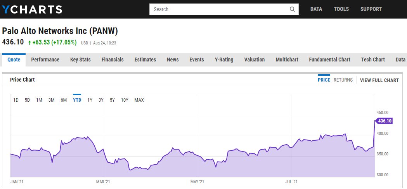Image resolution: width=407 pixels, height=189 pixels.
Task: Click the green up-arrow price indicator
Action: click(x=29, y=43)
